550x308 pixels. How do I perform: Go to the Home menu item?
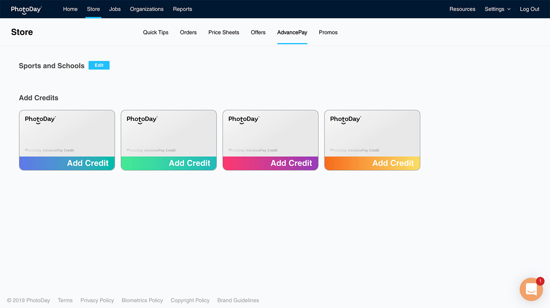pyautogui.click(x=70, y=9)
